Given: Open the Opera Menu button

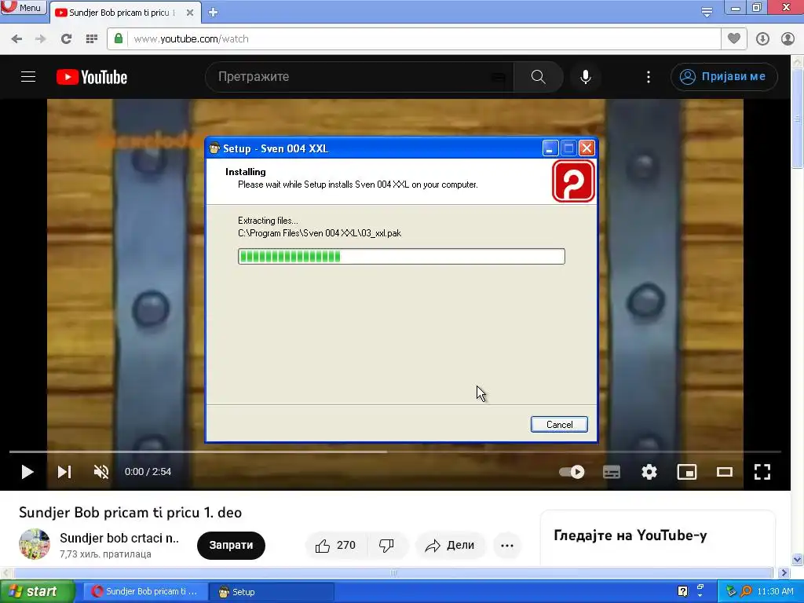Looking at the screenshot, I should coord(23,8).
